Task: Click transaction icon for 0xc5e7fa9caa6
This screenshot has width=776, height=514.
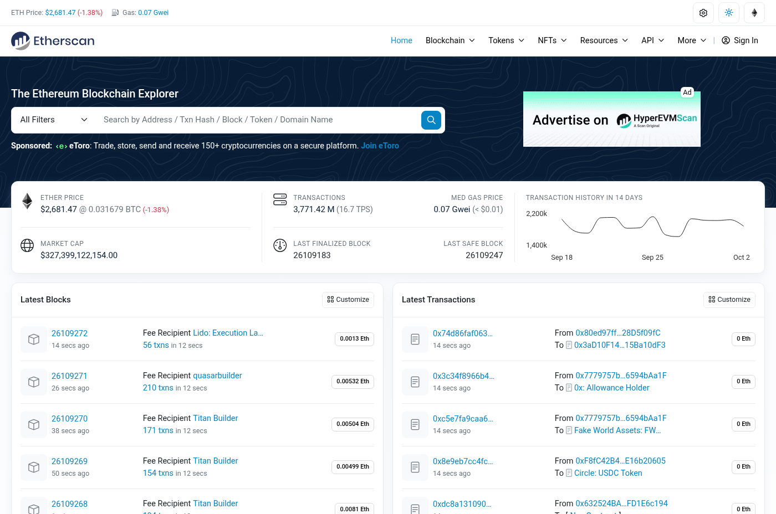Action: 415,425
